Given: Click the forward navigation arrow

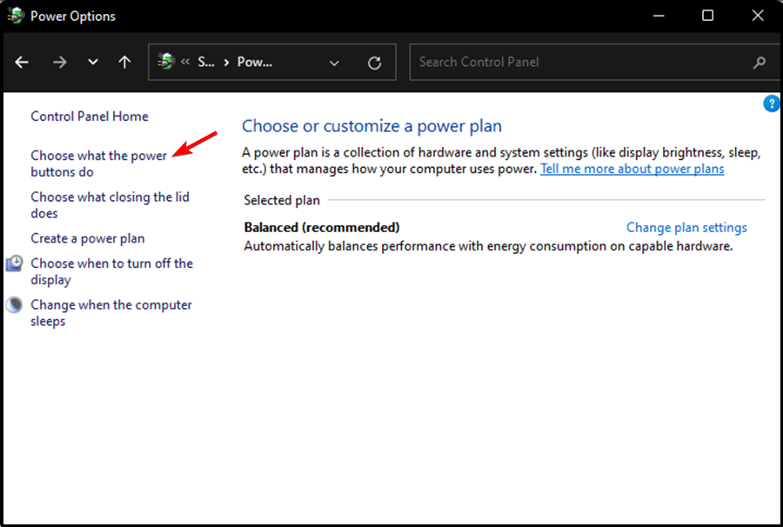Looking at the screenshot, I should (x=57, y=62).
